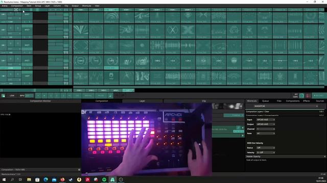The height and width of the screenshot is (183, 327).
Task: Switch to the Sources tab
Action: click(320, 101)
